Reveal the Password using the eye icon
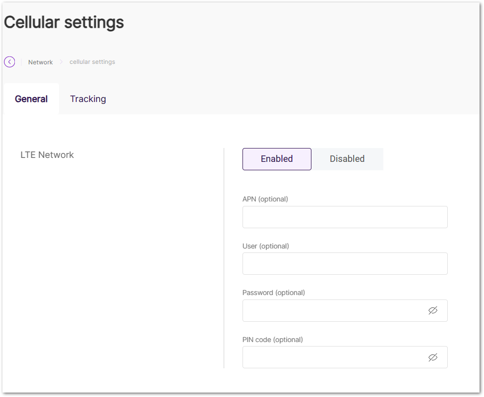This screenshot has width=484, height=397. point(433,310)
